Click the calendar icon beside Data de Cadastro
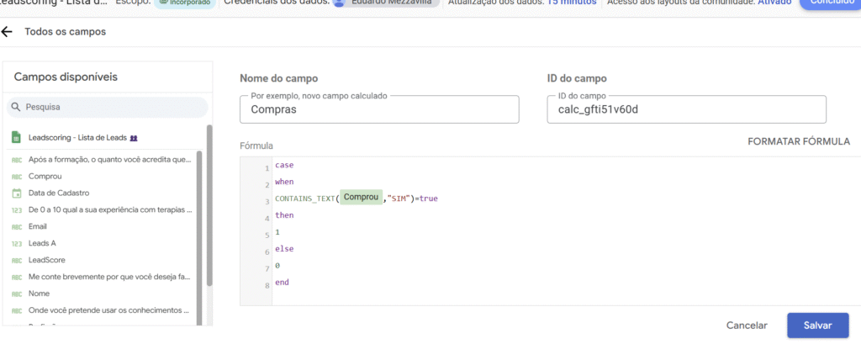The image size is (861, 344). click(16, 193)
